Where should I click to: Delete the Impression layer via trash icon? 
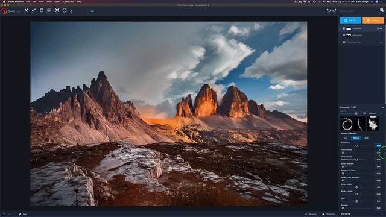coord(378,28)
